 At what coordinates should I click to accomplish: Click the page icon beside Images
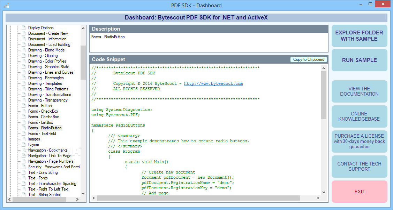pyautogui.click(x=24, y=139)
